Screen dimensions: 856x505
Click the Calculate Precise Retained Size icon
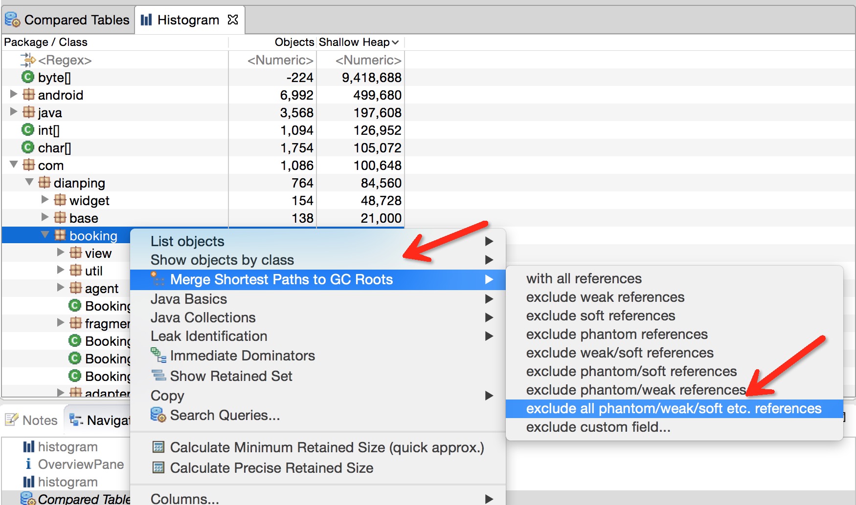[158, 467]
